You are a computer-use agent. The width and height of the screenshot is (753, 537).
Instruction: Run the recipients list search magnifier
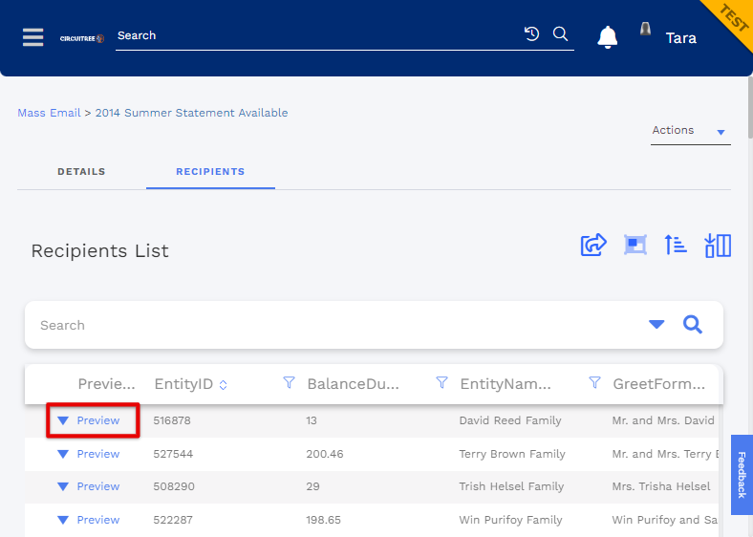[693, 325]
